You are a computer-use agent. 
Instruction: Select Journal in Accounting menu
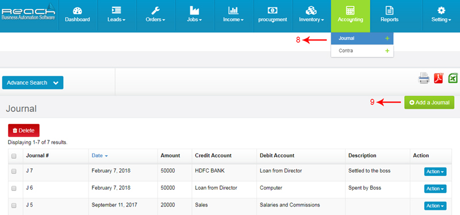362,38
